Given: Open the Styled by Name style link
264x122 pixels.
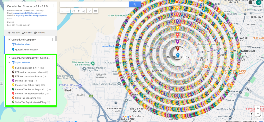Looking at the screenshot, I should pyautogui.click(x=23, y=62).
